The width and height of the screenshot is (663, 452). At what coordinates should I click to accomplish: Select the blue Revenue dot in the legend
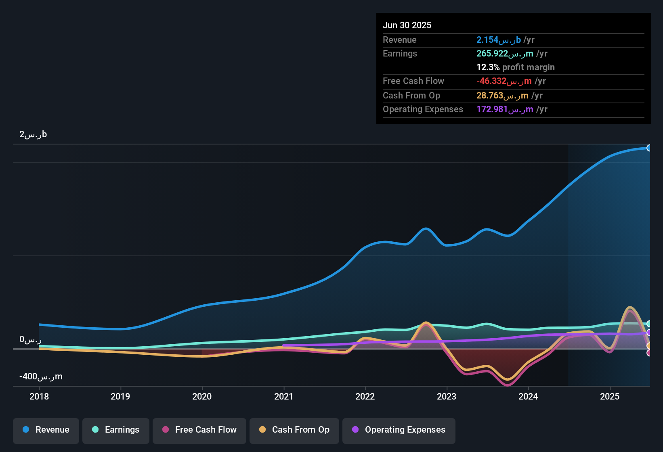pyautogui.click(x=26, y=430)
